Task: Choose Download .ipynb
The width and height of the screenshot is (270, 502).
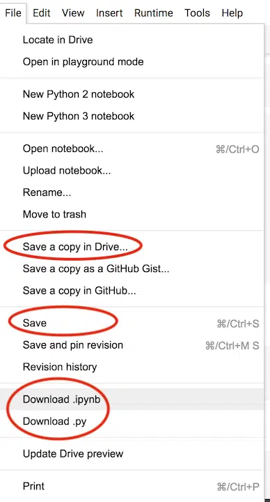Action: point(132,400)
